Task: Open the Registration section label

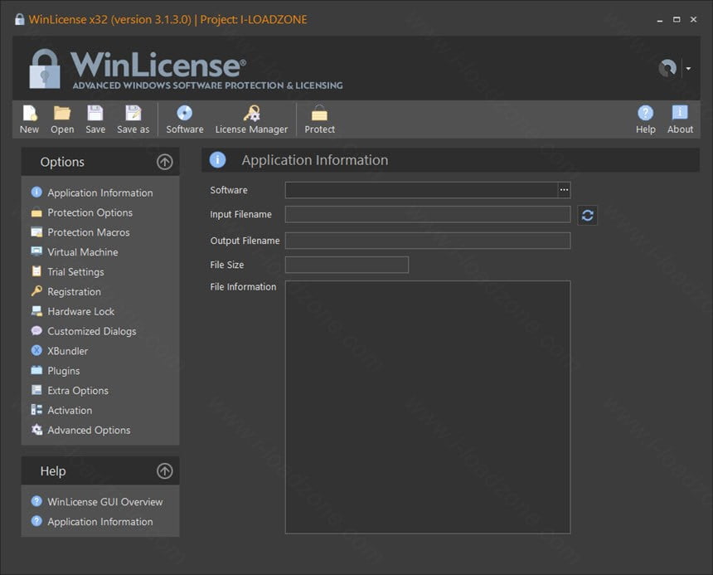Action: tap(74, 292)
